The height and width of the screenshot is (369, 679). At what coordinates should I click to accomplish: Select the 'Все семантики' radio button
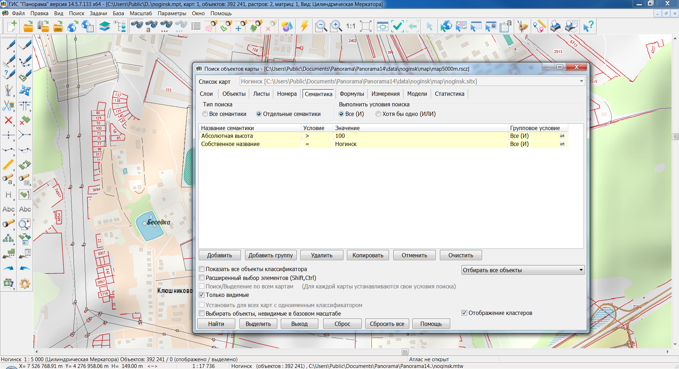(205, 114)
